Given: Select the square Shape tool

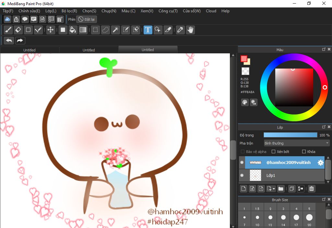Looking at the screenshot, I should pos(28,30).
